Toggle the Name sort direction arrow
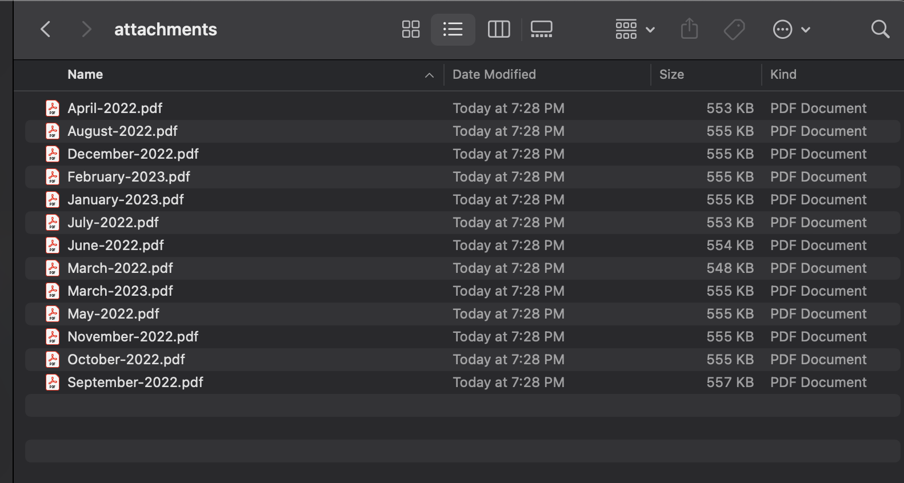Viewport: 904px width, 483px height. 430,75
